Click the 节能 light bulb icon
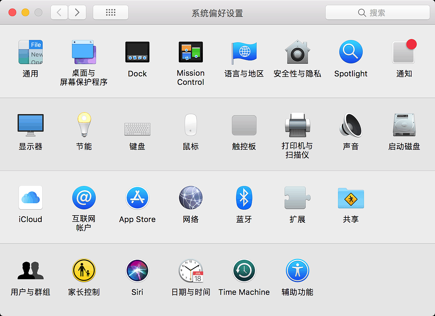The height and width of the screenshot is (316, 435). click(x=84, y=125)
